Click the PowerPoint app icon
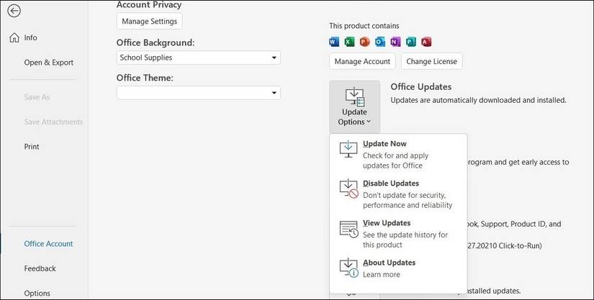The image size is (594, 300). click(364, 42)
